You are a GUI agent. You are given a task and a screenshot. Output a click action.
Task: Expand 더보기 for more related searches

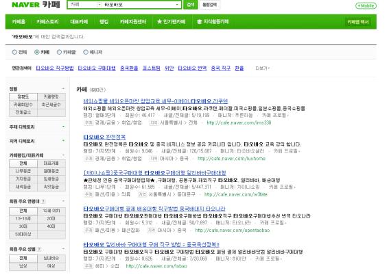263,68
